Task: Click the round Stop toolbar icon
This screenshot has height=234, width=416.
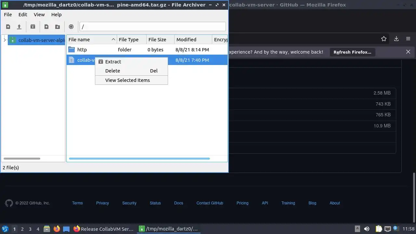Action: (71, 27)
